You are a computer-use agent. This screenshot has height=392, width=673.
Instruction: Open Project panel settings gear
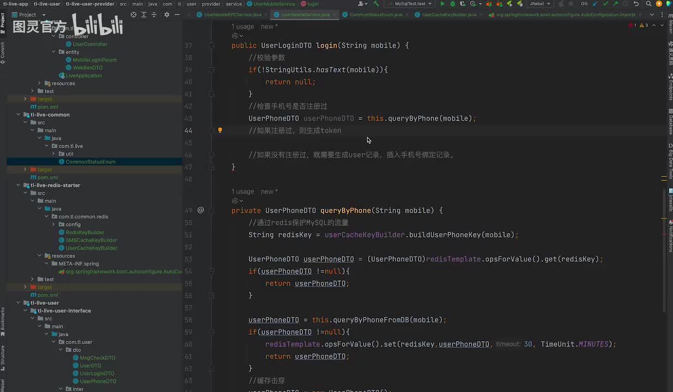pos(167,15)
